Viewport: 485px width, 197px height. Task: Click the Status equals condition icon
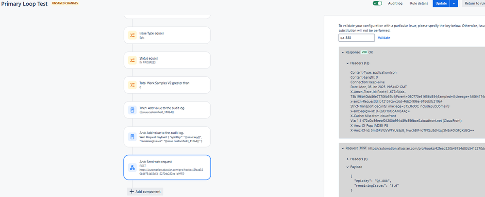[x=133, y=60]
